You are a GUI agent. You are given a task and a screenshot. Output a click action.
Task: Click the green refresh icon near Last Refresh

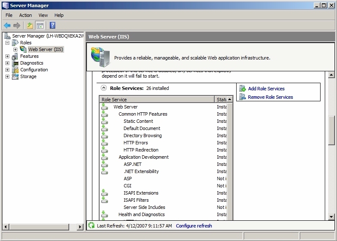coord(92,225)
